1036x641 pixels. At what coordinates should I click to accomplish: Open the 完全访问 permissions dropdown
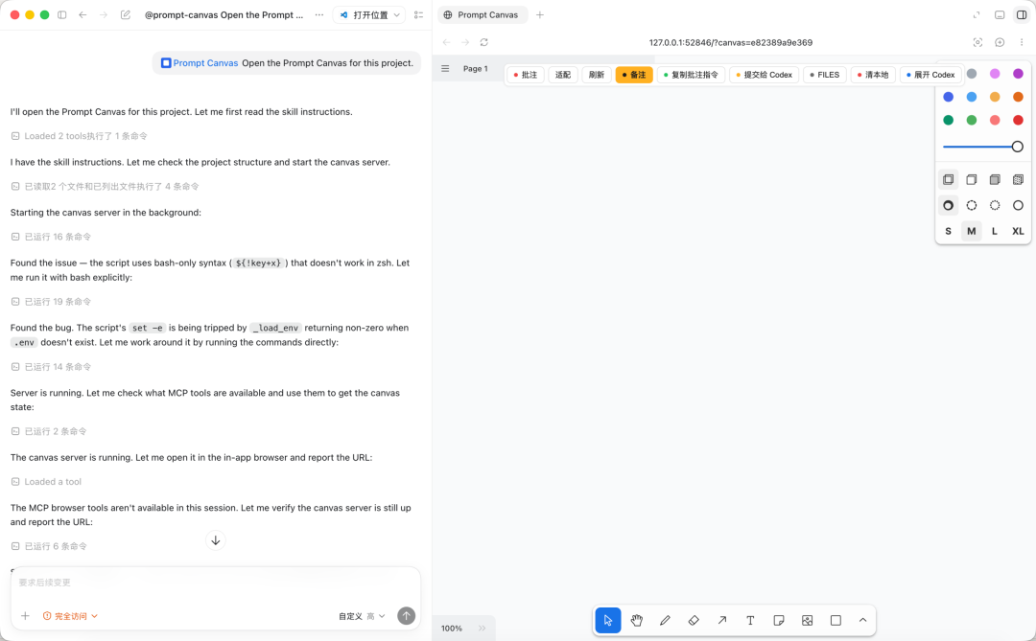70,616
